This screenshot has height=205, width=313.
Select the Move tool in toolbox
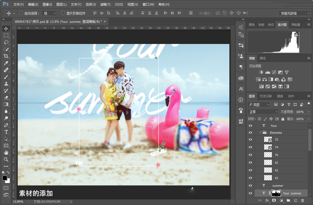point(6,29)
